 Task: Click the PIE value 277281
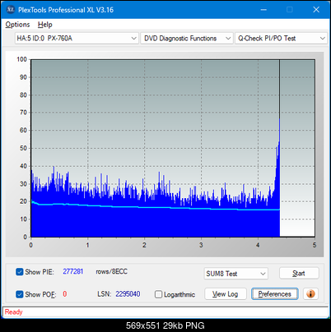(73, 271)
